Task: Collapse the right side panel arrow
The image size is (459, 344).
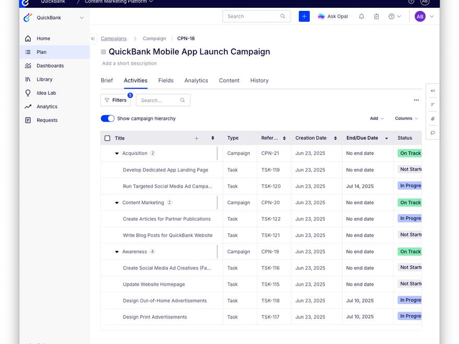Action: (432, 91)
